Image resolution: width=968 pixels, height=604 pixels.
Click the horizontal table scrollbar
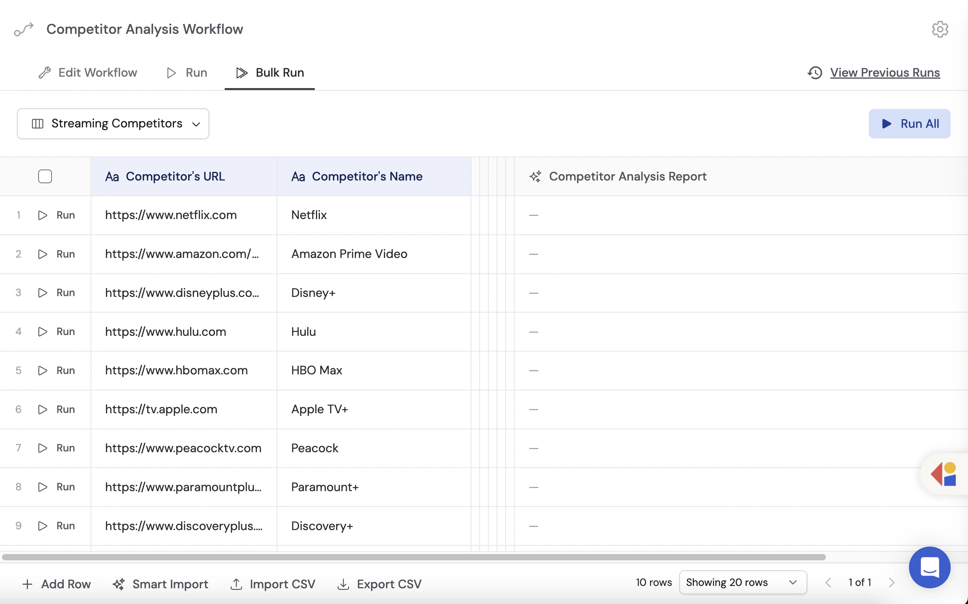(414, 557)
